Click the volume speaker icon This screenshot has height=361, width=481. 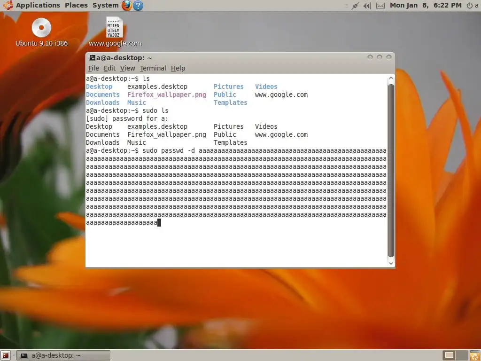click(x=367, y=6)
